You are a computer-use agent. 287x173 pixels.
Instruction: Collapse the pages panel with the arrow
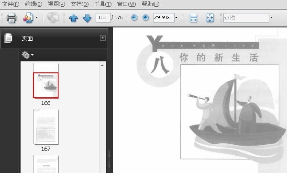point(103,38)
